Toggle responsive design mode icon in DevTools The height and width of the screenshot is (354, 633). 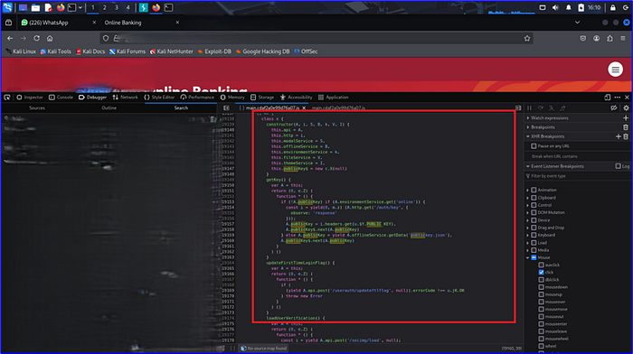pyautogui.click(x=607, y=98)
